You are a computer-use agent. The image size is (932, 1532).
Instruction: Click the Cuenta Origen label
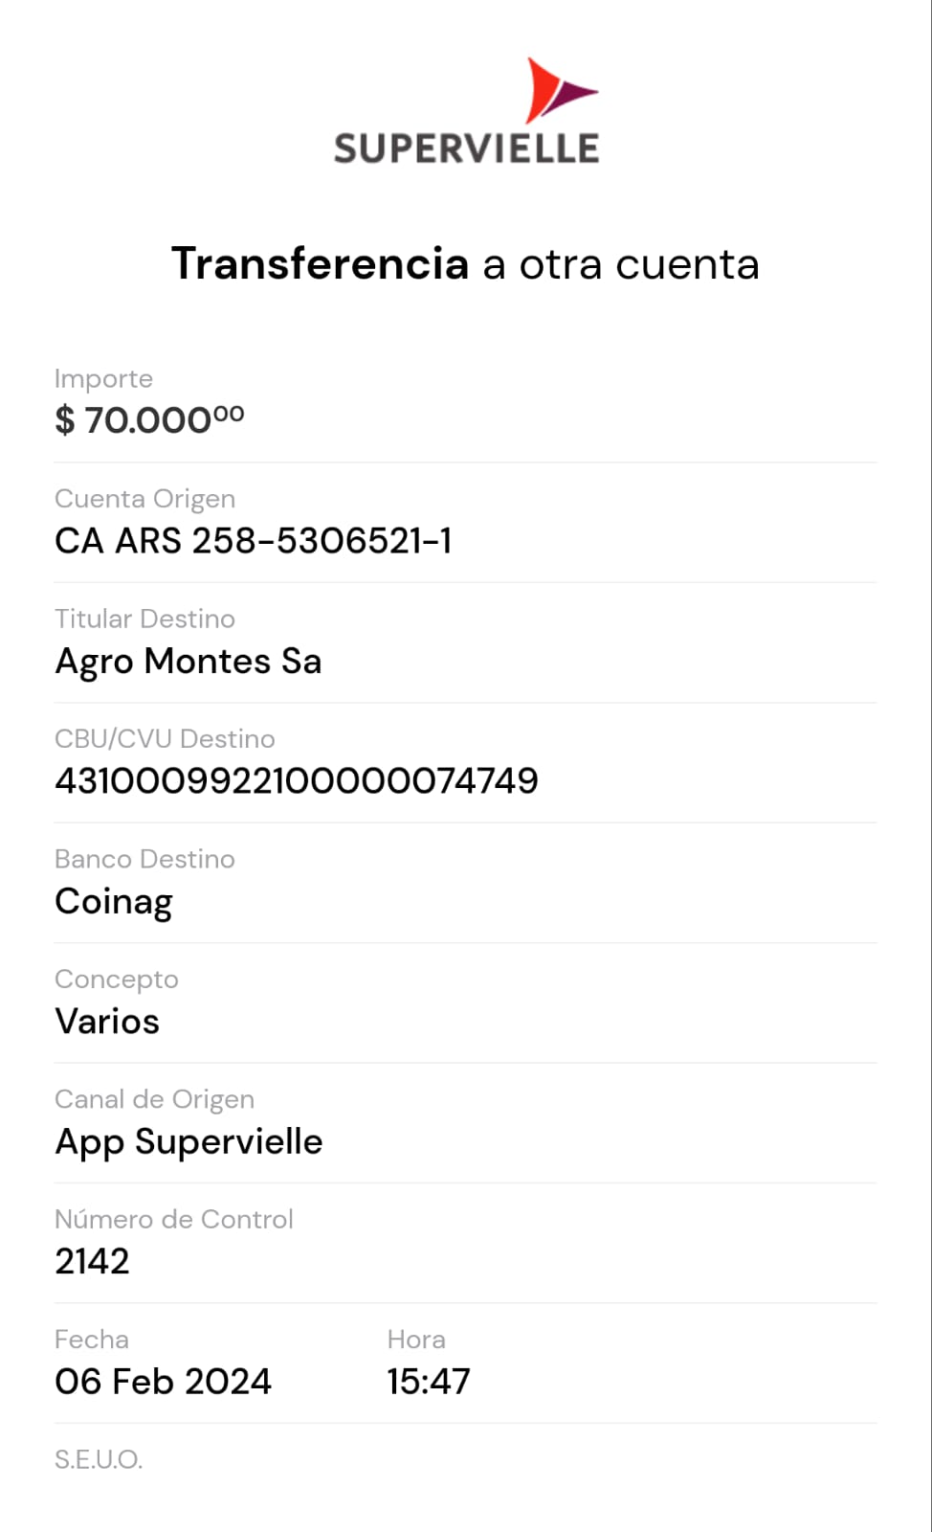[x=144, y=499]
